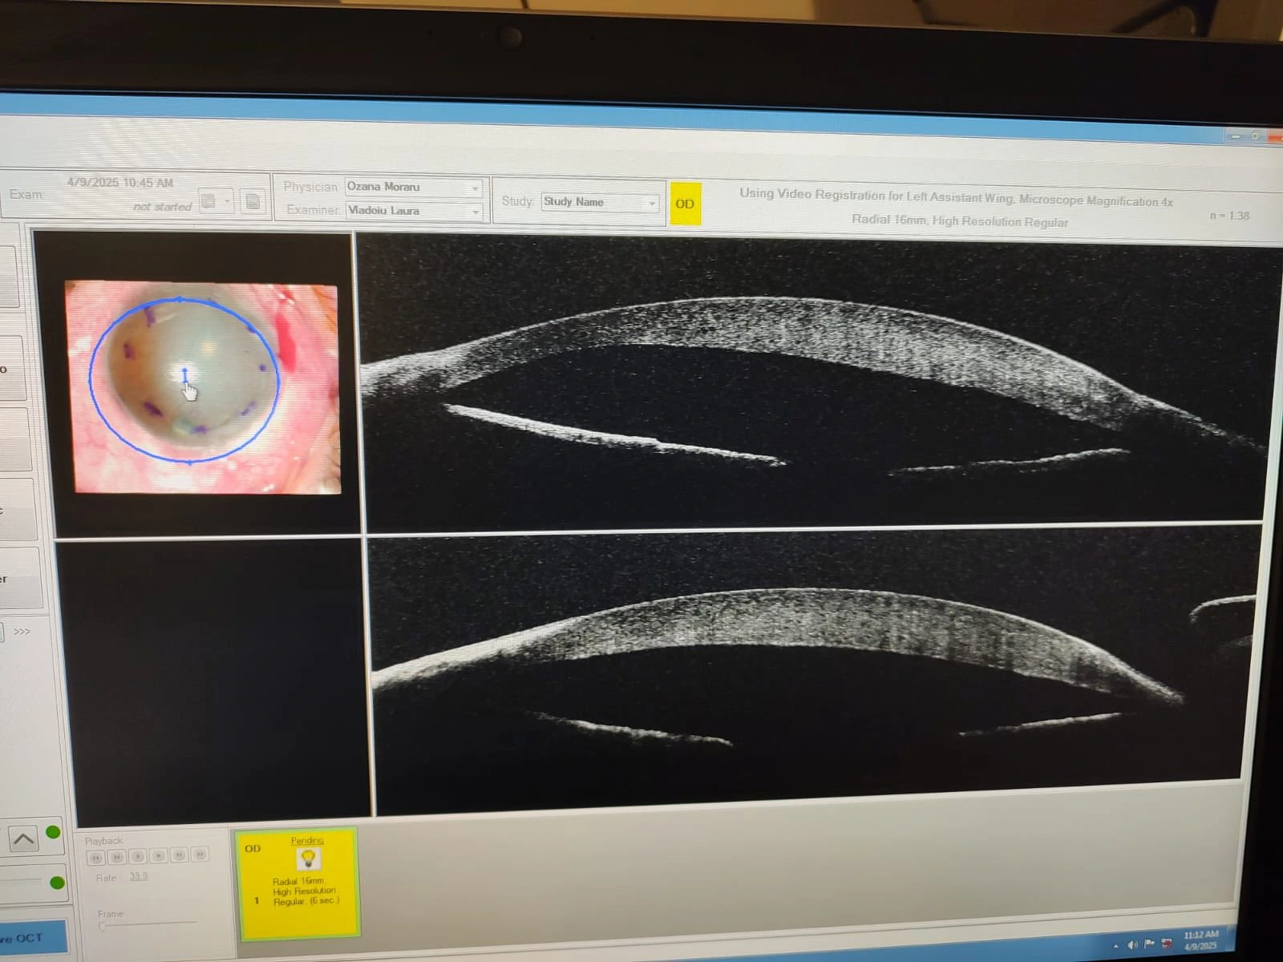Click the Frame slider handle
1283x962 pixels.
102,927
